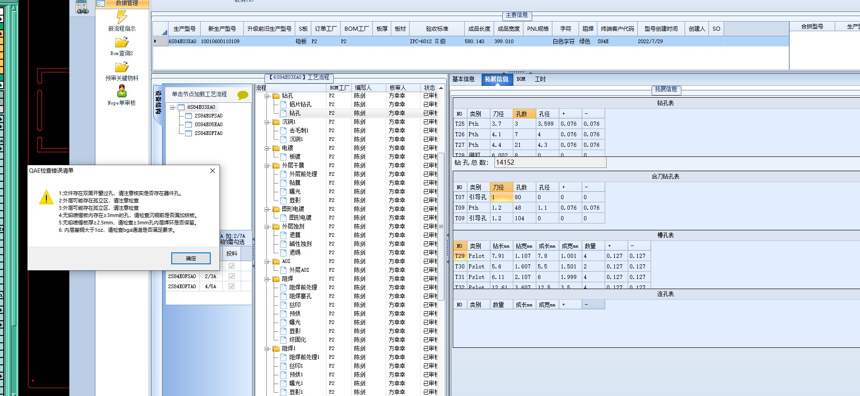Select T25 Pth row in 钻孔表
860x396 pixels.
coord(528,124)
